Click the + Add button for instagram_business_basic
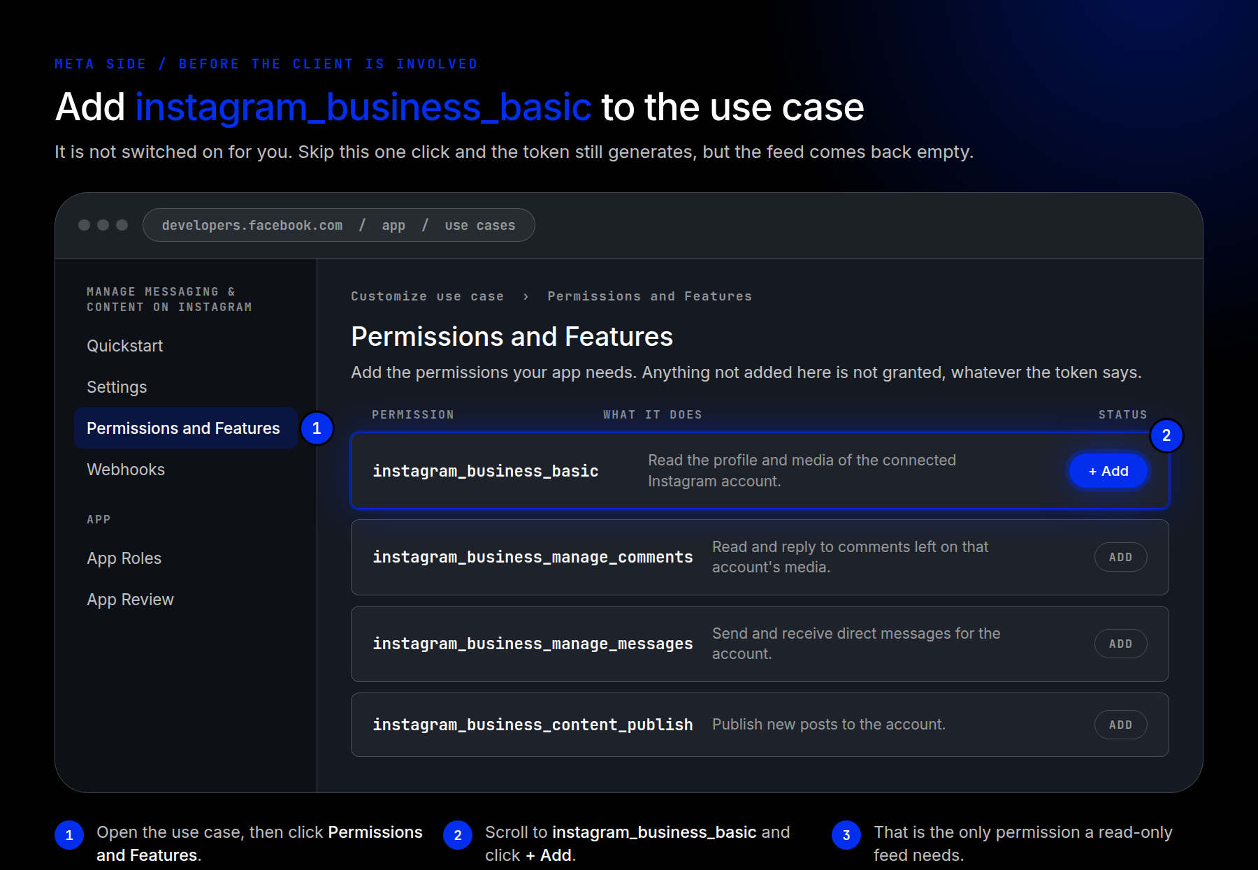 [1108, 471]
